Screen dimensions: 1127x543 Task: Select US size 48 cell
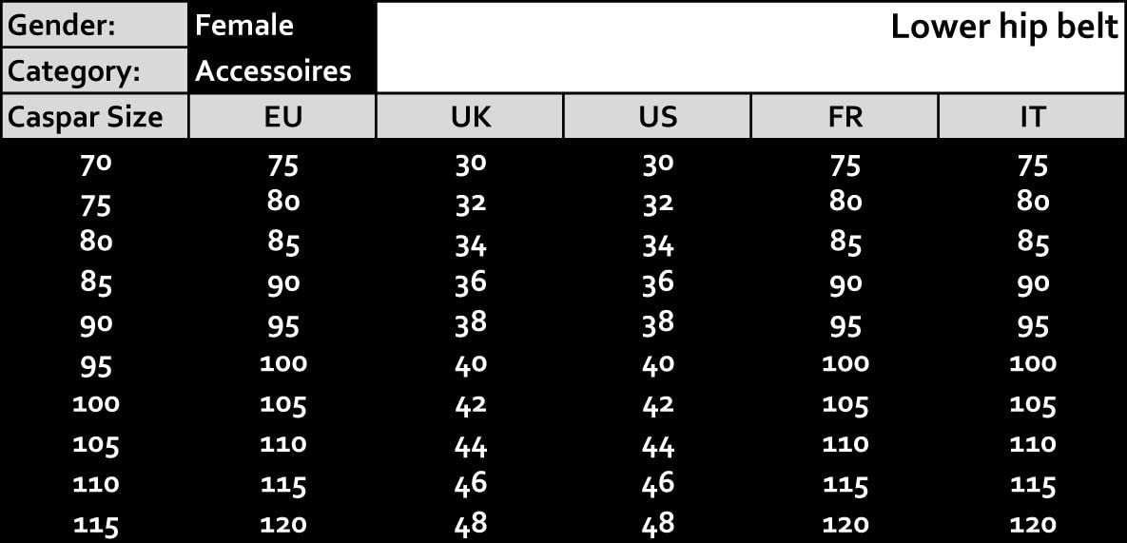point(658,523)
